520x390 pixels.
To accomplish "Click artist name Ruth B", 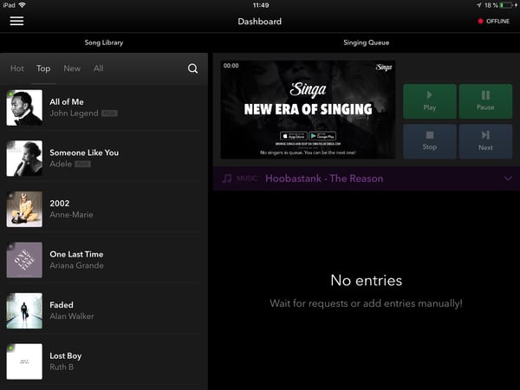I will click(x=62, y=367).
